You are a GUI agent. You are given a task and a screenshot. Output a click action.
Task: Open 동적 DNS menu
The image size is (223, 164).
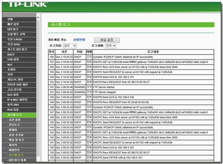click(19, 105)
